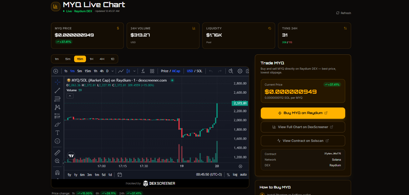Toggle Price view in Price/MCap switch

point(164,71)
